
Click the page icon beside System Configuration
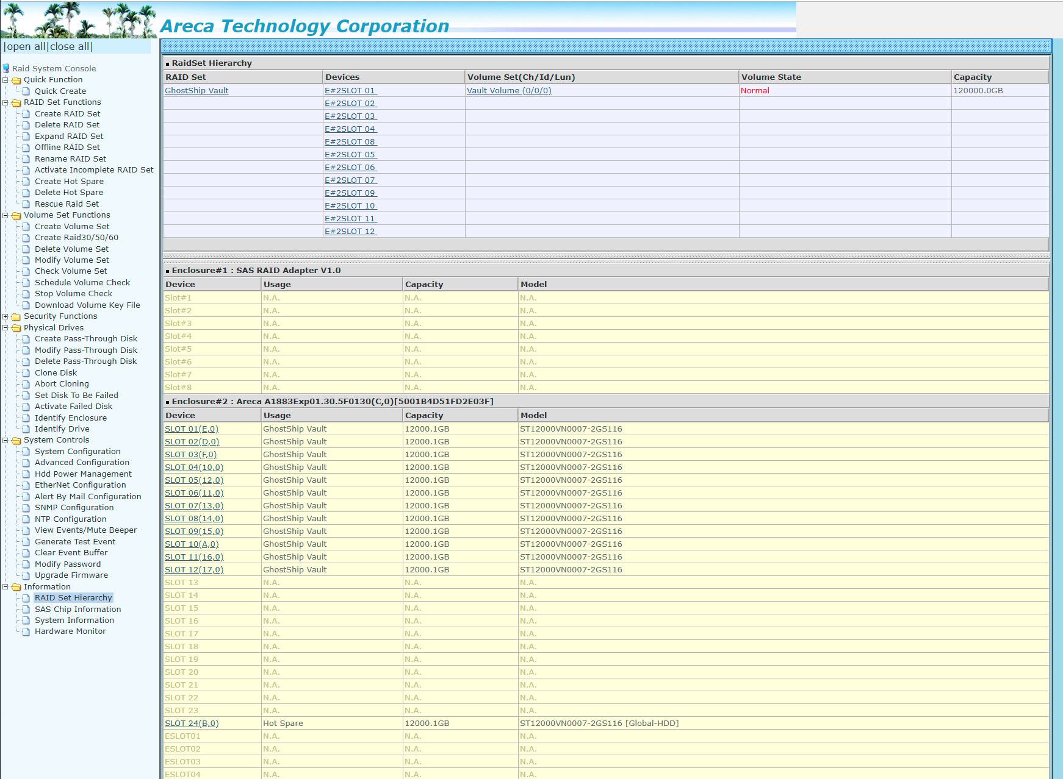26,452
